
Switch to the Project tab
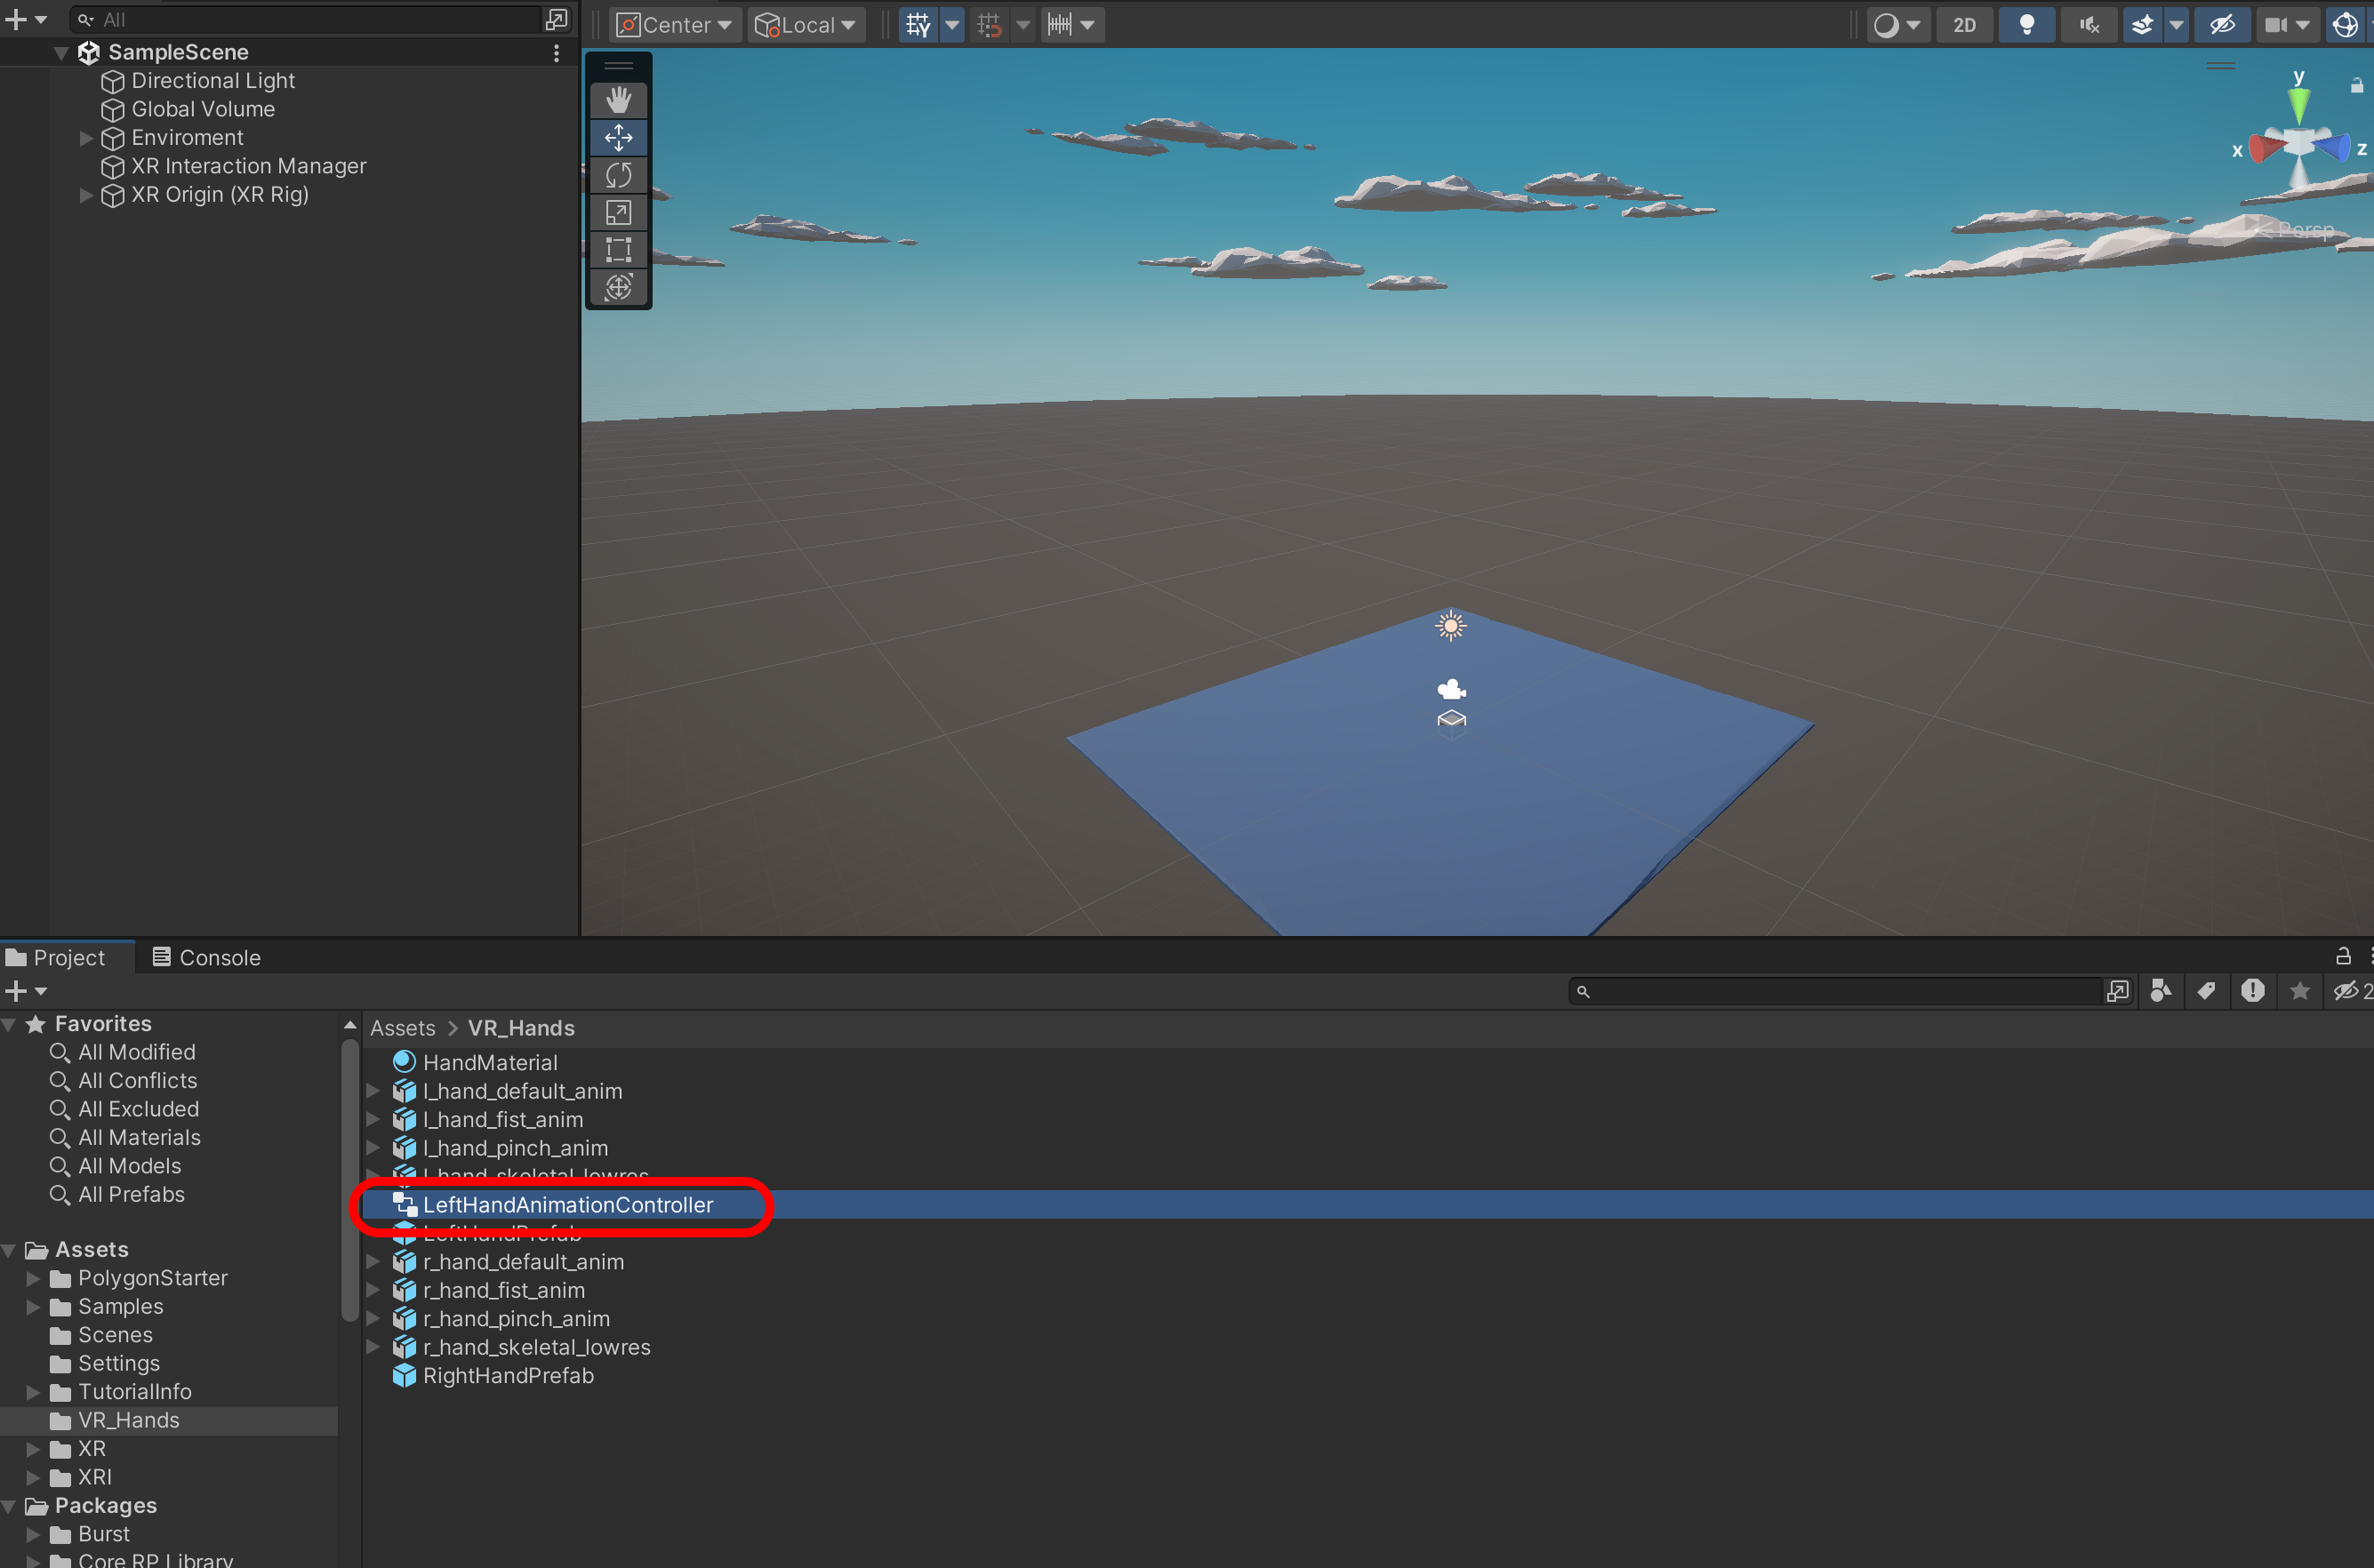[x=58, y=957]
